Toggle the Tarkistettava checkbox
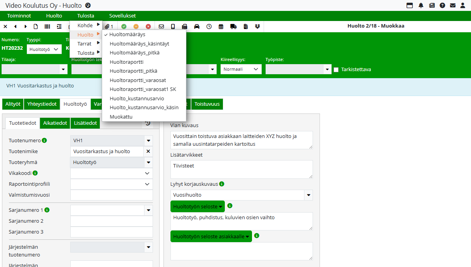 pyautogui.click(x=336, y=70)
